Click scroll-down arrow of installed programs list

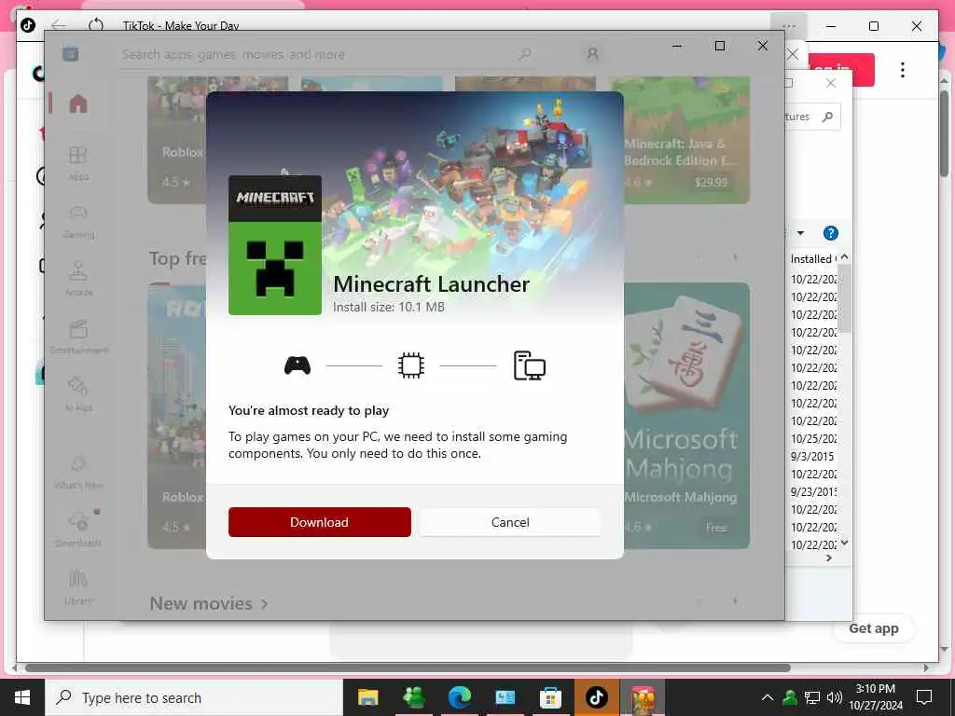(x=845, y=543)
